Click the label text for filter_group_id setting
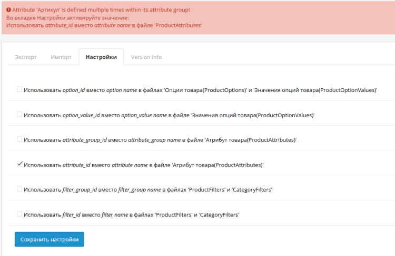The width and height of the screenshot is (395, 256). [x=148, y=190]
